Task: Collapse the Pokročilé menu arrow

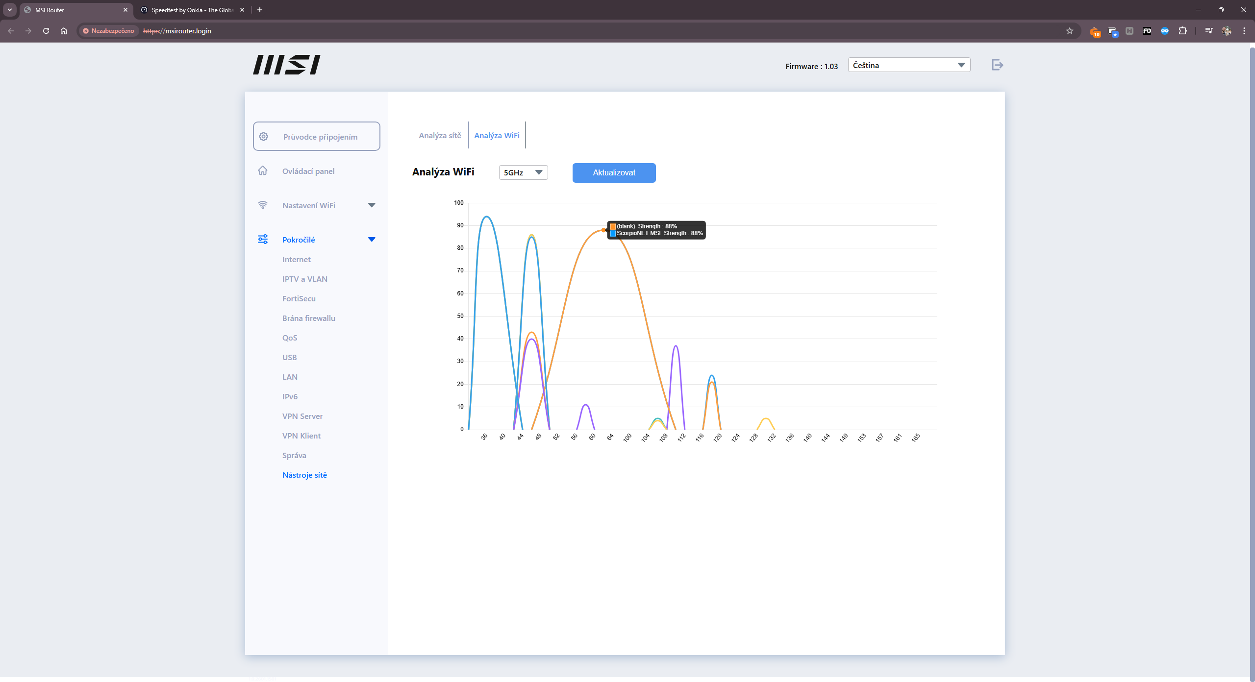Action: tap(372, 240)
